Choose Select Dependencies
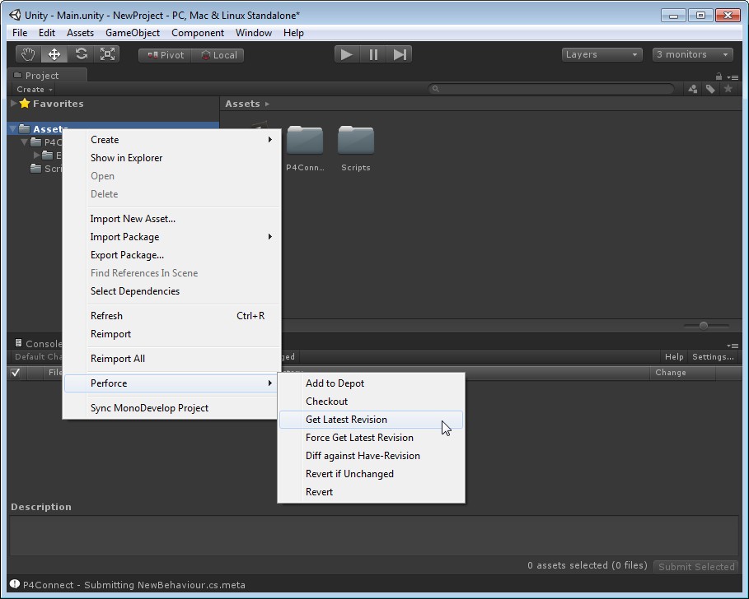This screenshot has height=599, width=749. coord(171,291)
